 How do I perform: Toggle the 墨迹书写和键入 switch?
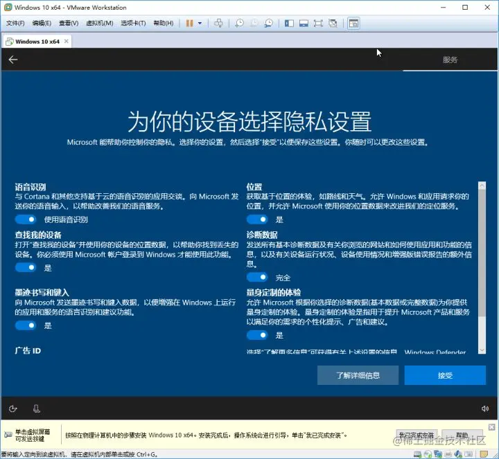pyautogui.click(x=26, y=325)
